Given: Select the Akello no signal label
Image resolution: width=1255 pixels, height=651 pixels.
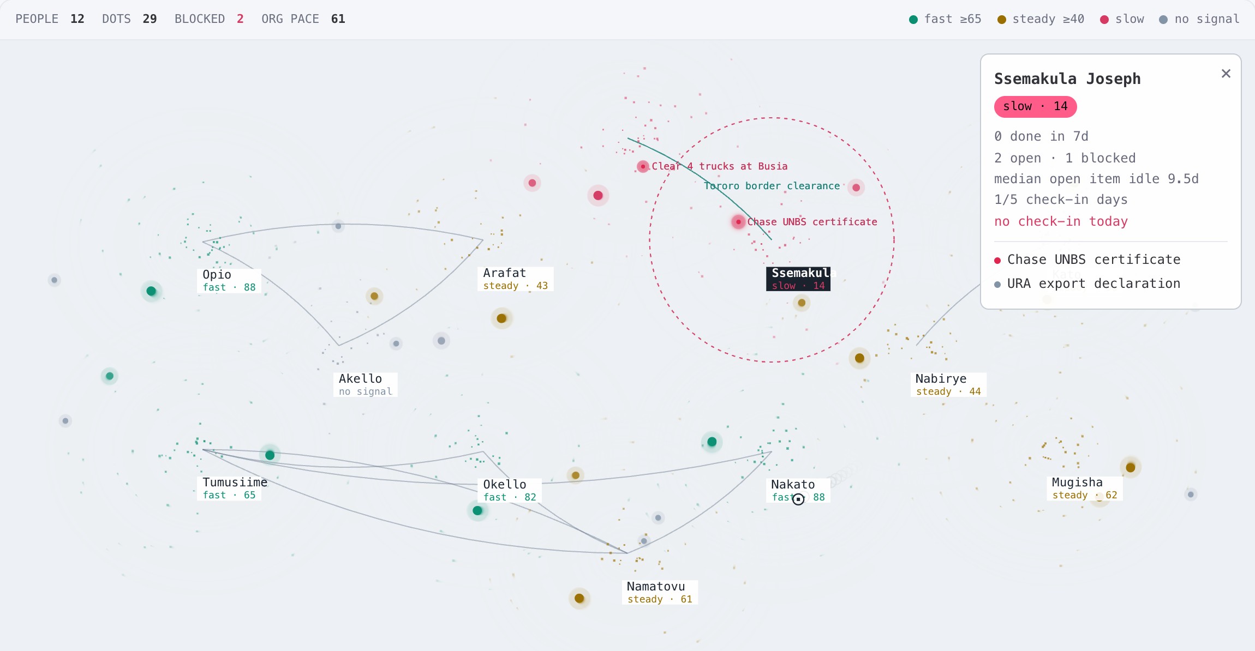Looking at the screenshot, I should pyautogui.click(x=365, y=385).
